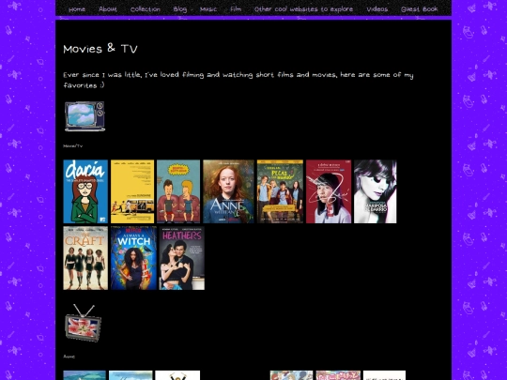
Task: Open the Music page
Action: [x=208, y=9]
